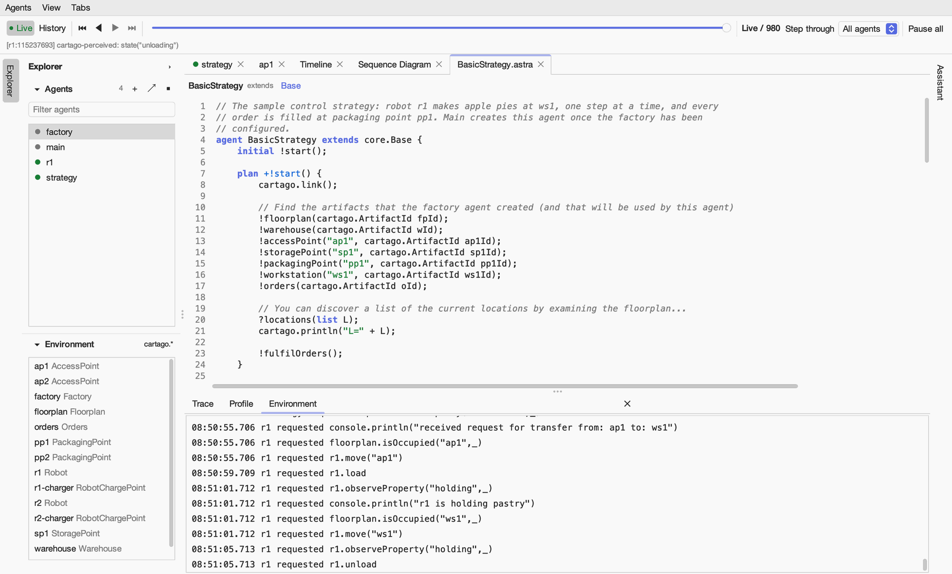Viewport: 952px width, 574px height.
Task: Select the r1 agent
Action: click(x=101, y=162)
